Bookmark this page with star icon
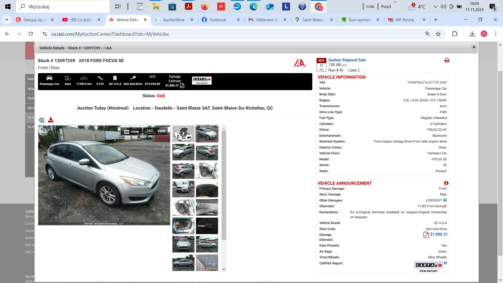 (438, 34)
